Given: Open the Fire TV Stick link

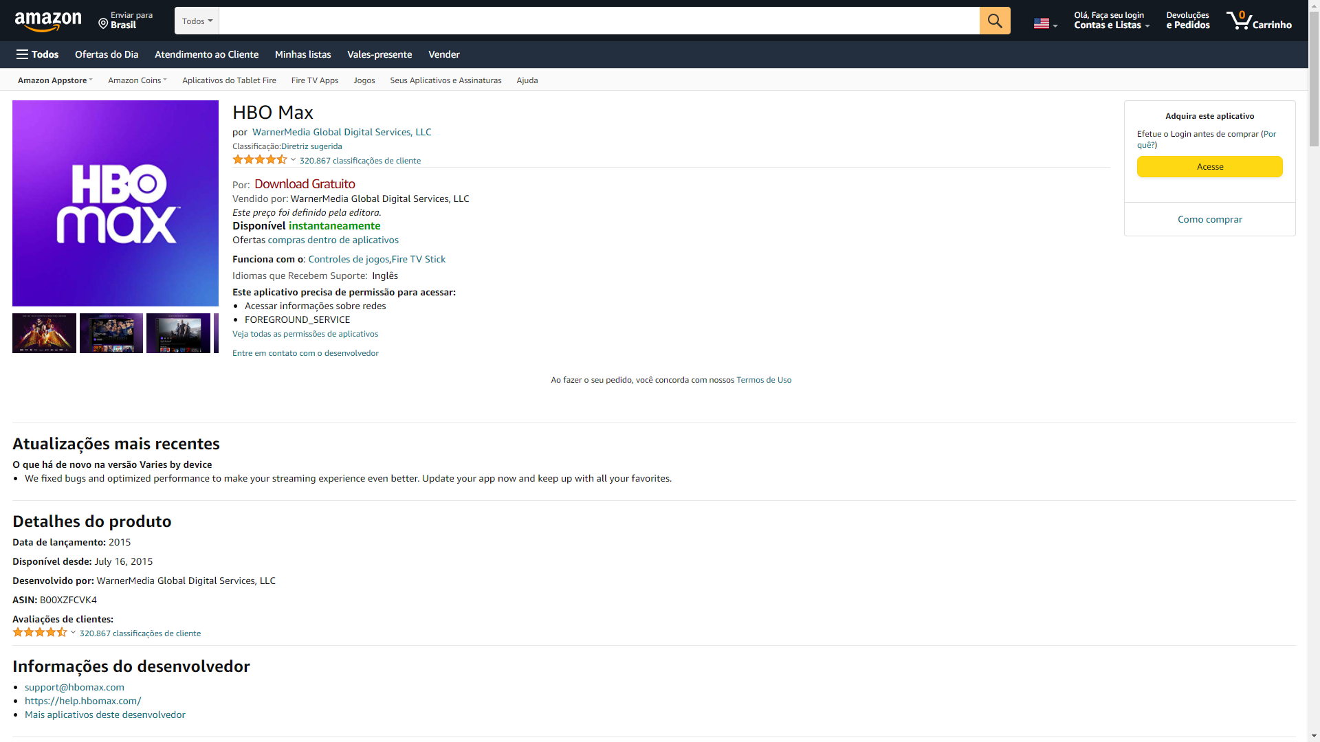Looking at the screenshot, I should point(419,259).
